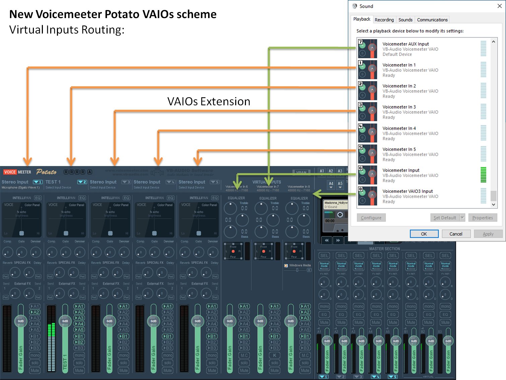Open EQ on the TEST 1 strip

82,198
